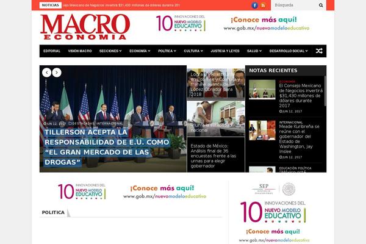Open Estado de México encuestas article
366x244 pixels.
pyautogui.click(x=213, y=156)
